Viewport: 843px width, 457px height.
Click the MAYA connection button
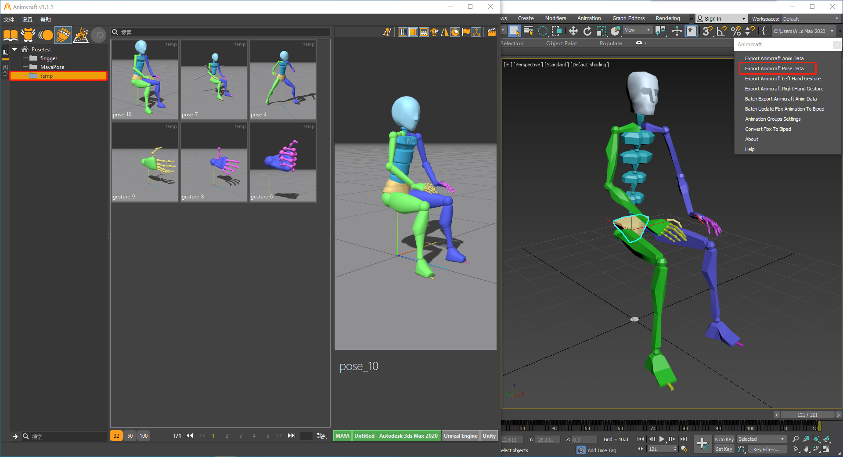342,436
